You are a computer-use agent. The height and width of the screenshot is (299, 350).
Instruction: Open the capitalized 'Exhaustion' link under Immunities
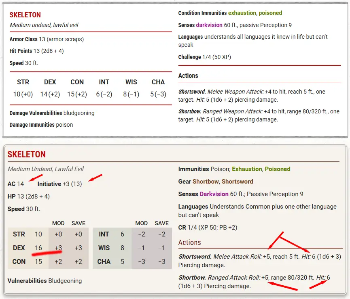pos(246,169)
